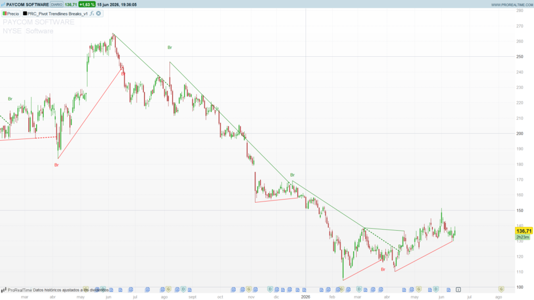The width and height of the screenshot is (534, 300).
Task: Click the green Br label above the August spike
Action: pyautogui.click(x=169, y=47)
